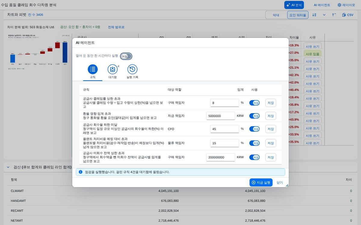
Task: Select the 요인 워터폴 chart mode
Action: [x=298, y=15]
